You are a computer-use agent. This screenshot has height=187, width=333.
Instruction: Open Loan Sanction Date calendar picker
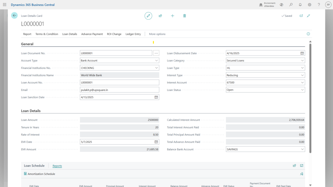click(x=156, y=97)
